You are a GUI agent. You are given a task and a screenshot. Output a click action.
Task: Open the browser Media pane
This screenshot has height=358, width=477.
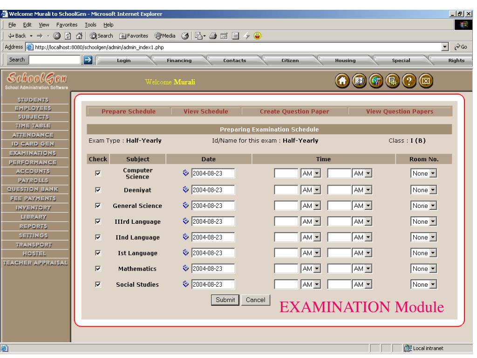click(165, 36)
